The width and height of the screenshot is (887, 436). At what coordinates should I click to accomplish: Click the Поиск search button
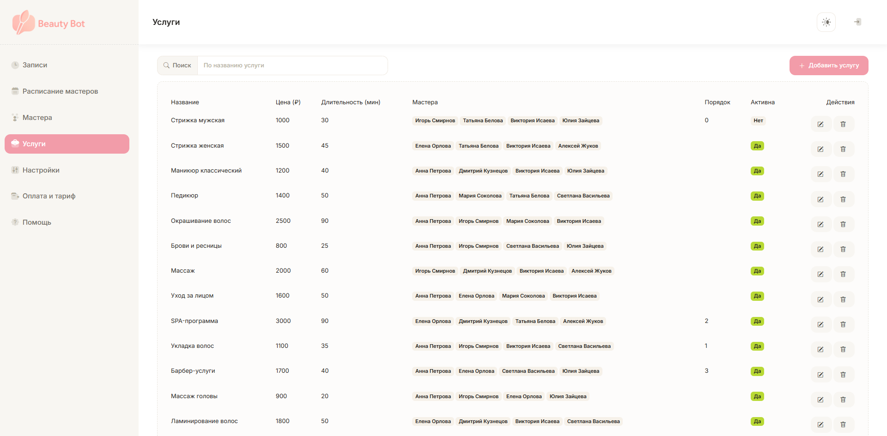point(177,66)
